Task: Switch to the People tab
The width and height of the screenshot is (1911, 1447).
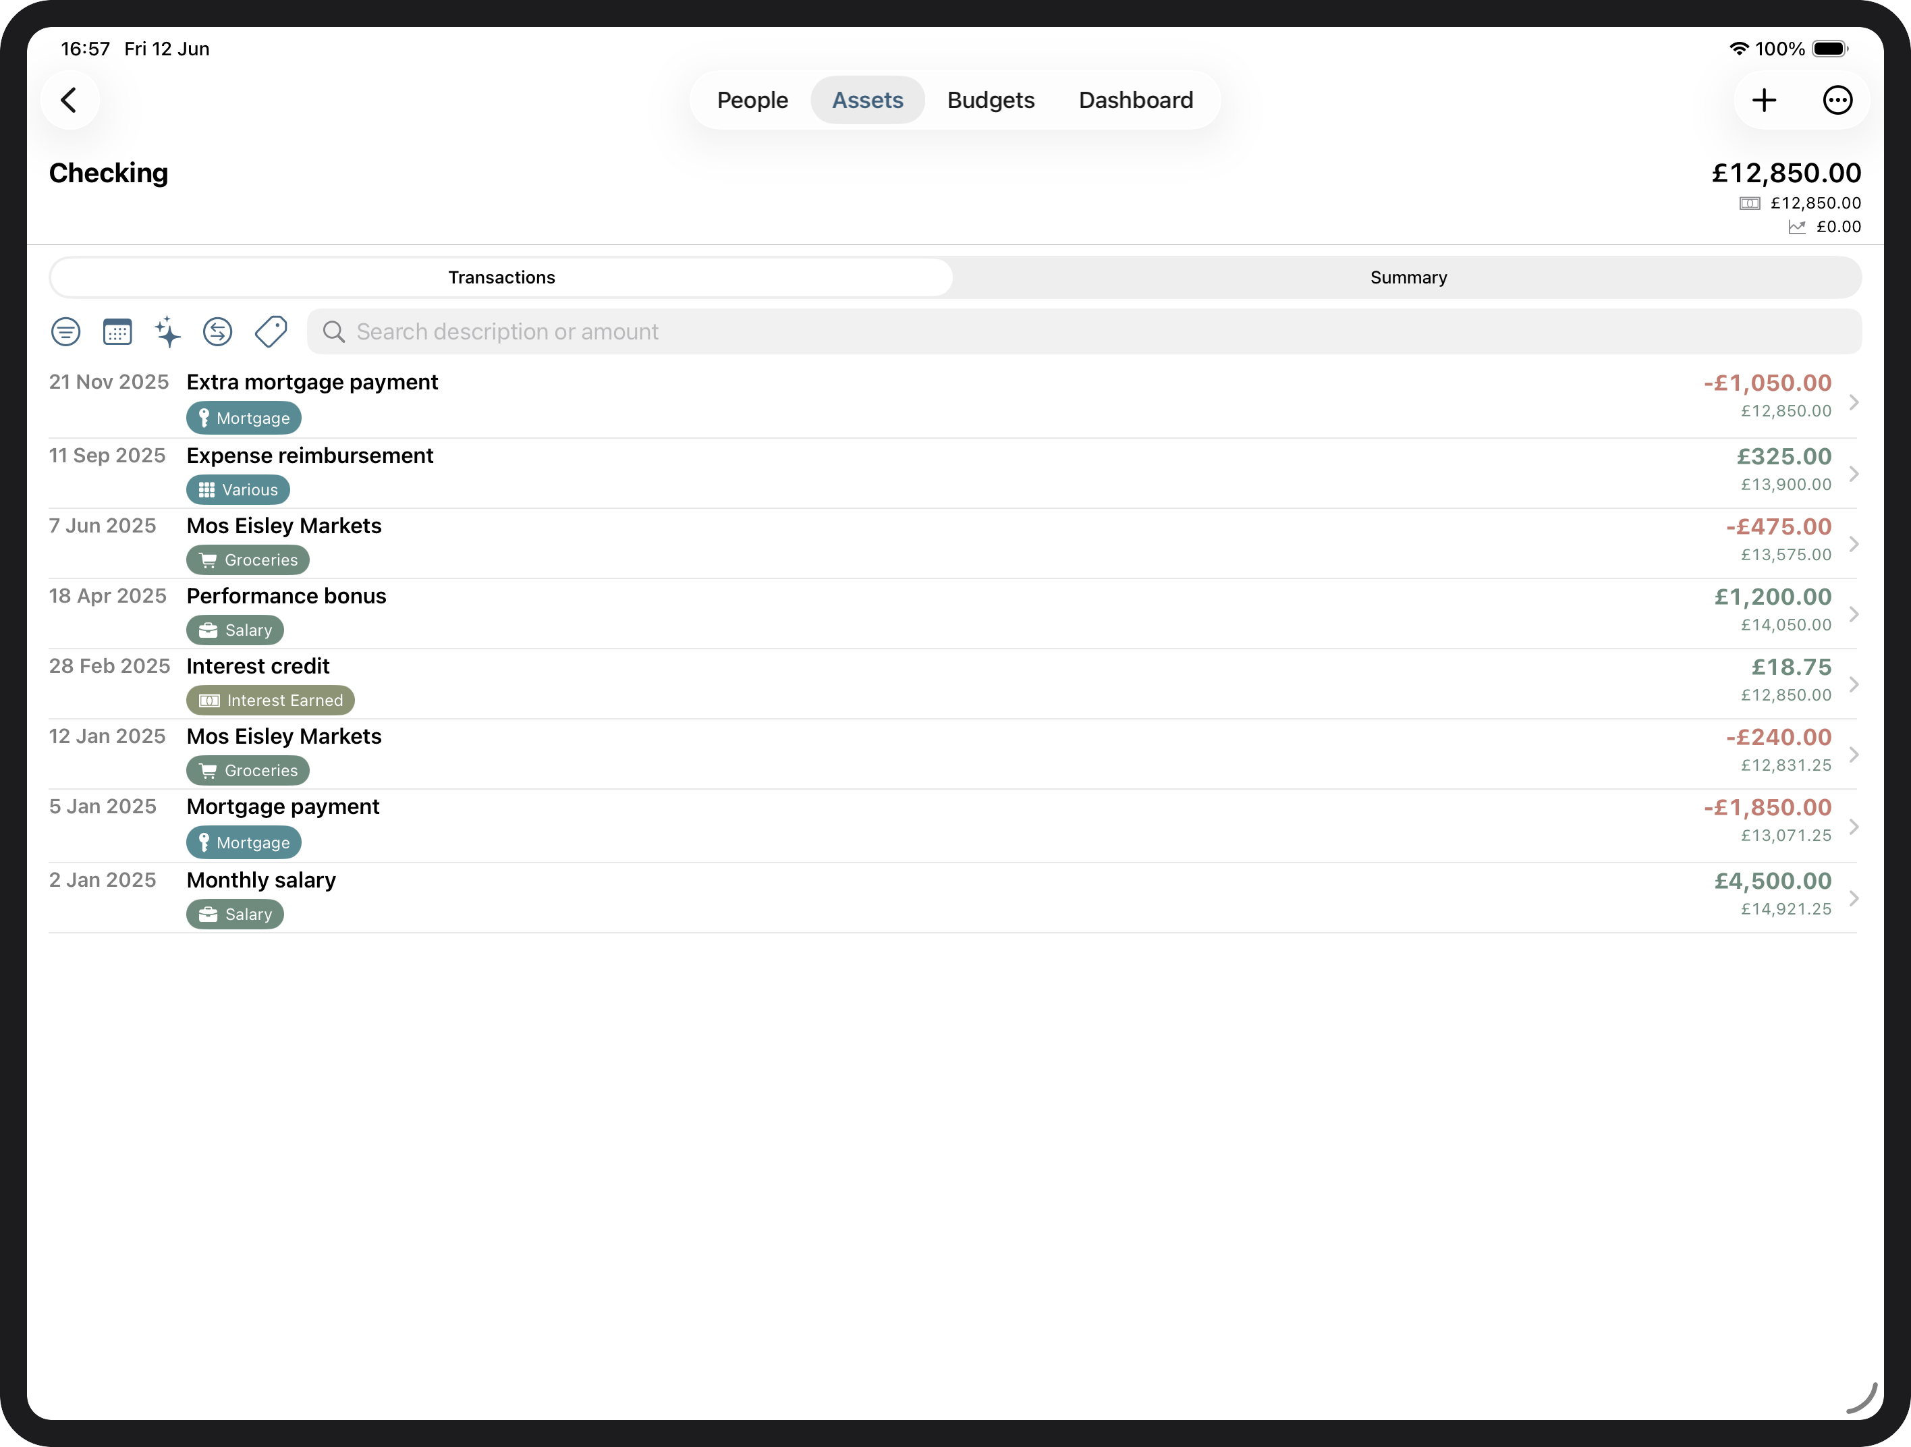Action: (x=752, y=100)
